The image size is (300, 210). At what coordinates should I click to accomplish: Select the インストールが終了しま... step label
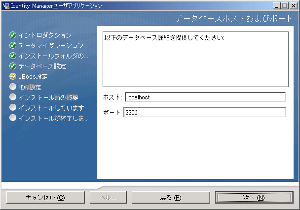coord(54,118)
